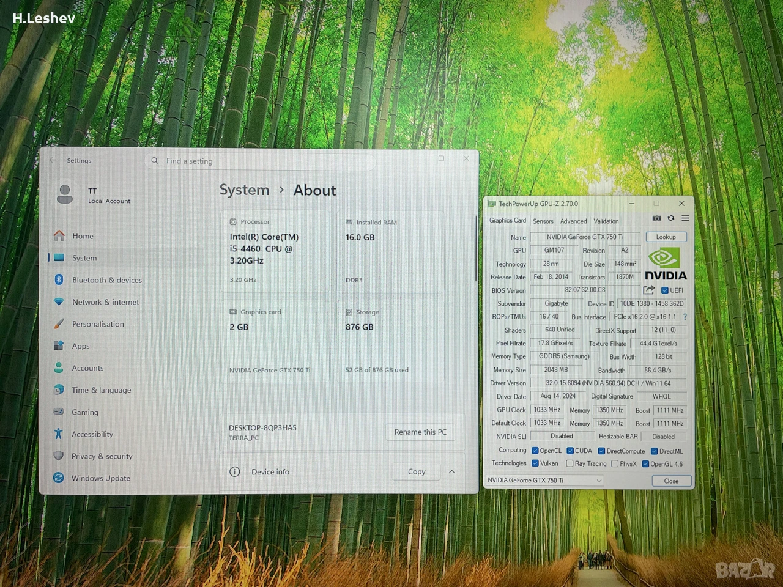Go back using Settings back arrow
This screenshot has width=783, height=587.
click(x=53, y=160)
